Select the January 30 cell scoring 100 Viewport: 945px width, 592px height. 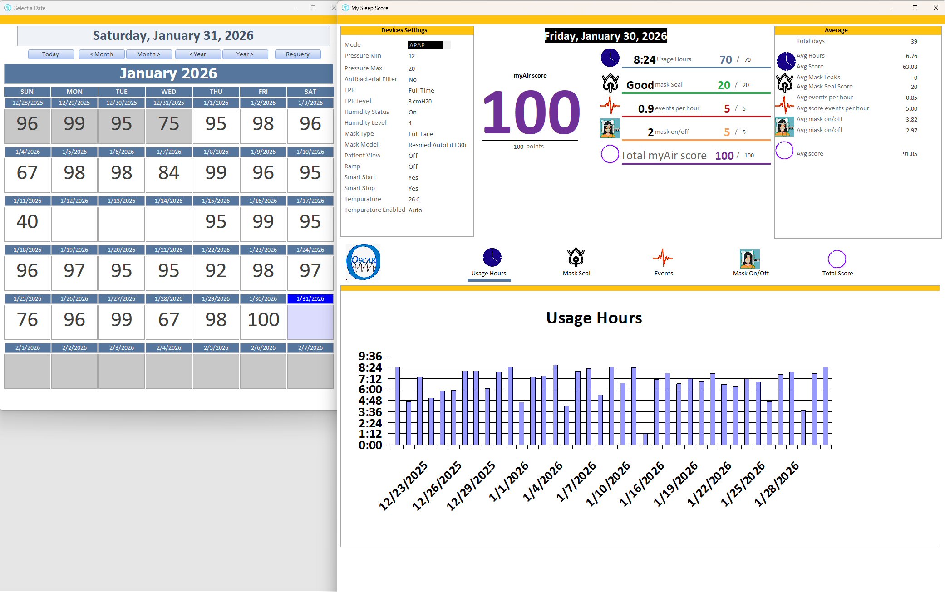(263, 320)
